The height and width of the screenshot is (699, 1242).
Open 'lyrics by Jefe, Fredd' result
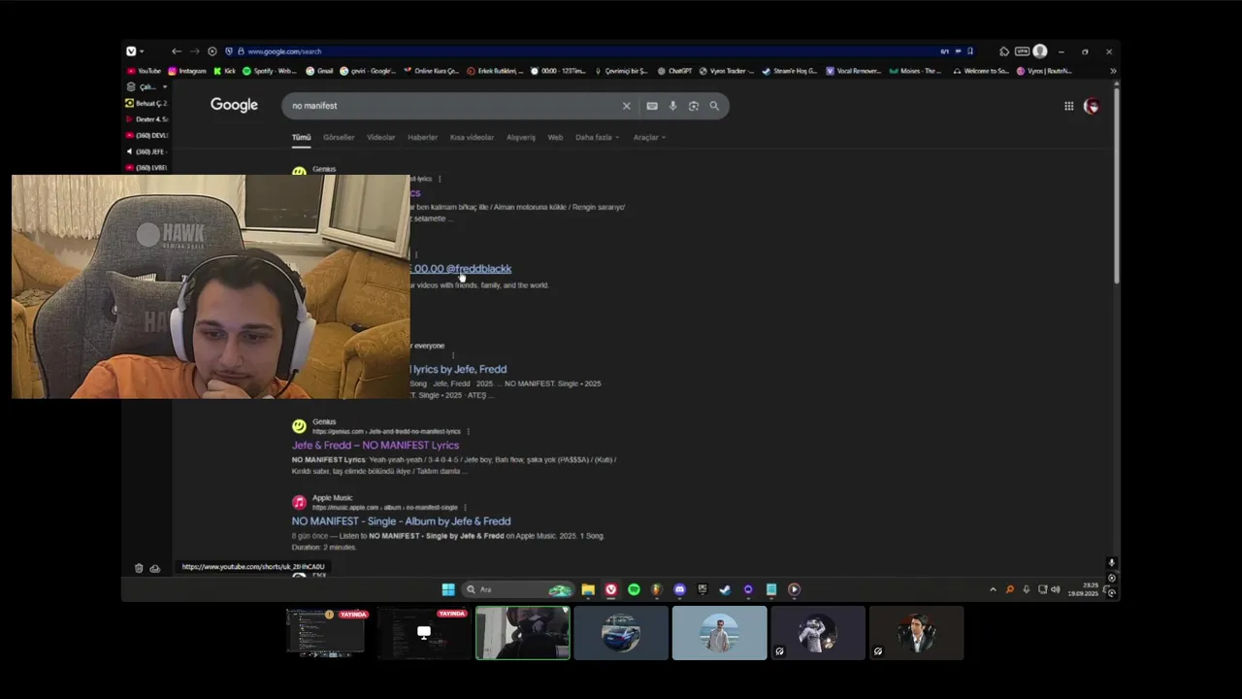click(x=458, y=369)
